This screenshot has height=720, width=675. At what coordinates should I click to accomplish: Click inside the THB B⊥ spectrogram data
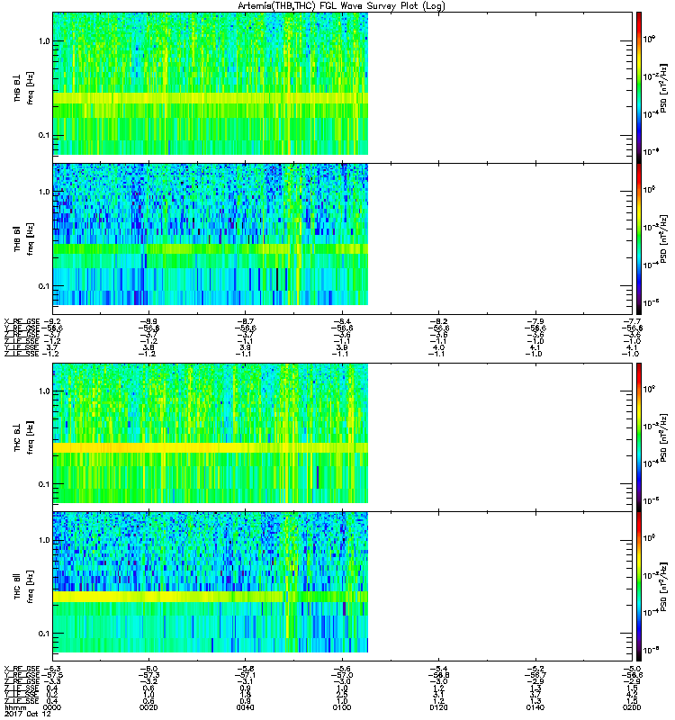(x=211, y=84)
